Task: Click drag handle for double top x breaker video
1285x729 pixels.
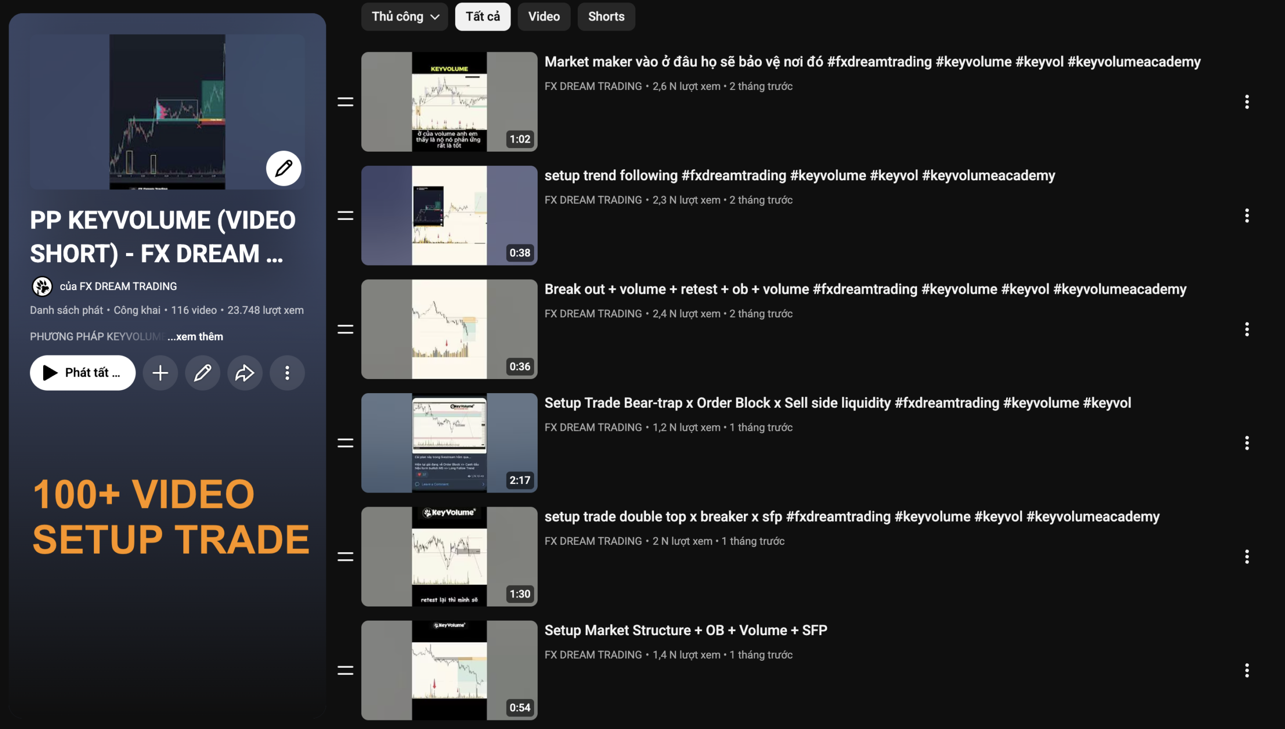Action: 345,557
